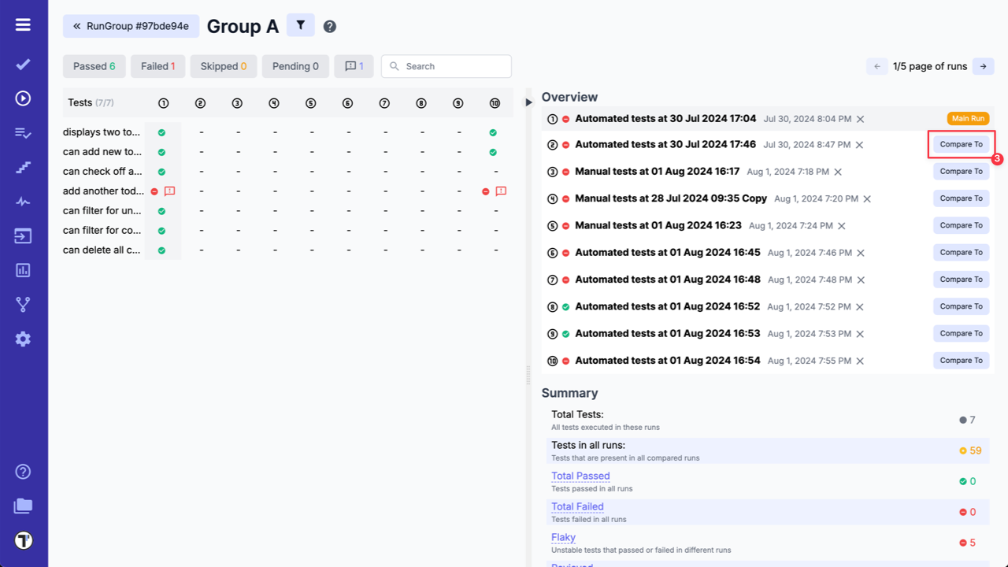Expand the right arrow beside the test grid
1008x567 pixels.
click(x=528, y=101)
